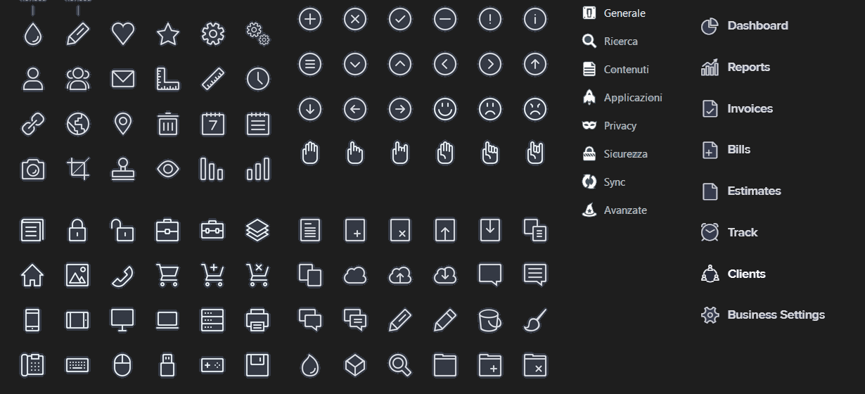865x394 pixels.
Task: Open Business Settings
Action: tap(776, 314)
